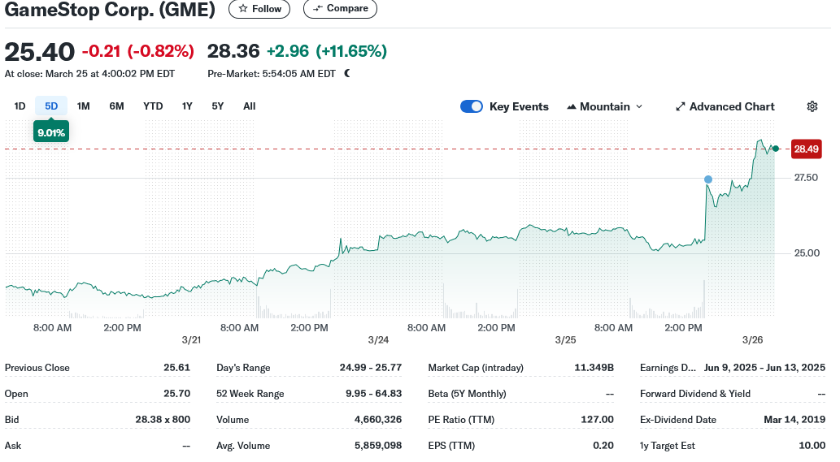This screenshot has height=462, width=840.
Task: Click the Open value 25.70
Action: click(x=176, y=393)
